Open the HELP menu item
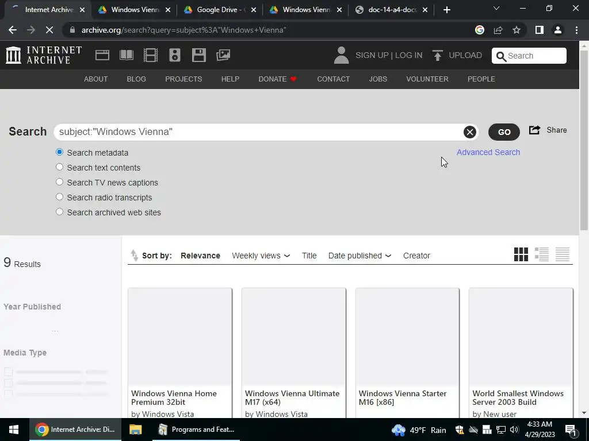Screen dimensions: 589x441 click(230, 79)
